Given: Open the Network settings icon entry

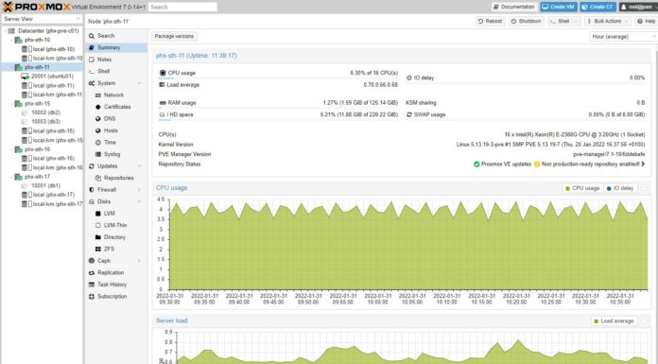Looking at the screenshot, I should (x=97, y=95).
